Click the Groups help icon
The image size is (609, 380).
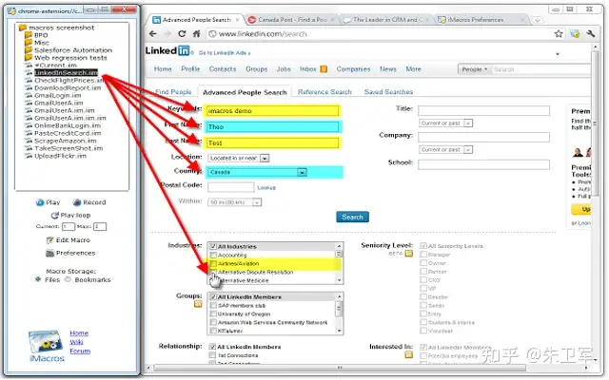coord(198,304)
